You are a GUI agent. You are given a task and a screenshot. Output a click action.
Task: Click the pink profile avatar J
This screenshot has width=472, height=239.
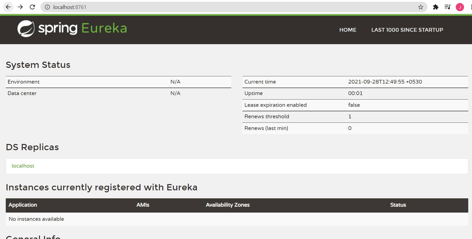pos(460,7)
